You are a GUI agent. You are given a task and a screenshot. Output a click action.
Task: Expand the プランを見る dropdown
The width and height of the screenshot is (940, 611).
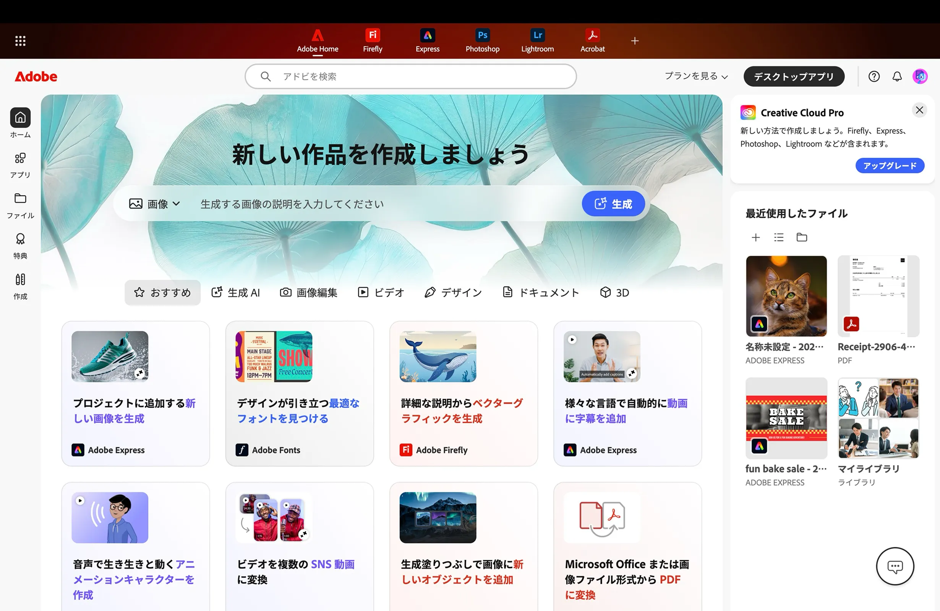(695, 76)
